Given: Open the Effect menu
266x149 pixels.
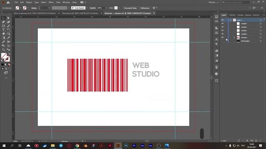Looking at the screenshot, I should pyautogui.click(x=51, y=2).
